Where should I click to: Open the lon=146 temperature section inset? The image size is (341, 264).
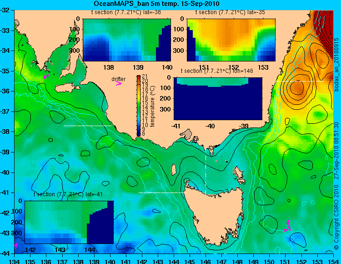click(218, 99)
